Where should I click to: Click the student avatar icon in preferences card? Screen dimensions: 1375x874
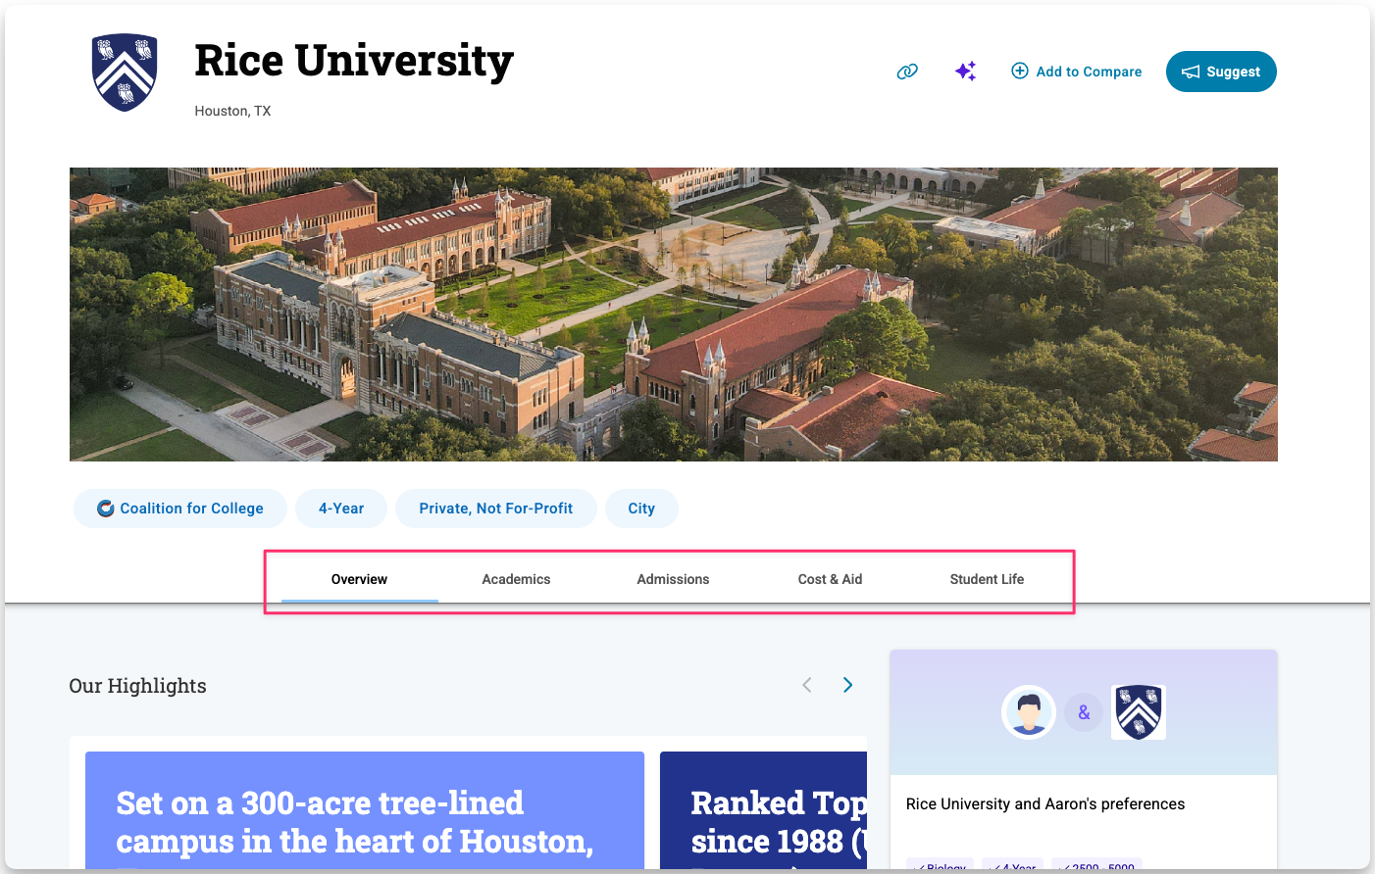pyautogui.click(x=1029, y=712)
